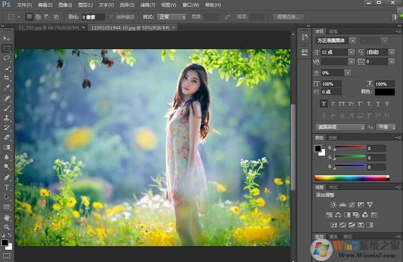Select the Quick Selection tool

pyautogui.click(x=7, y=68)
